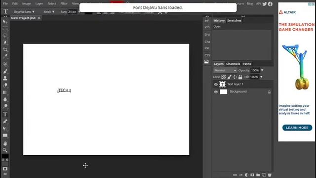This screenshot has width=316, height=178.
Task: Select the Move tool in the toolbar
Action: point(5,22)
